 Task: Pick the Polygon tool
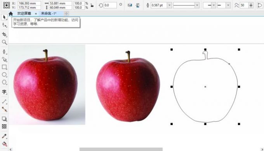pyautogui.click(x=4, y=82)
